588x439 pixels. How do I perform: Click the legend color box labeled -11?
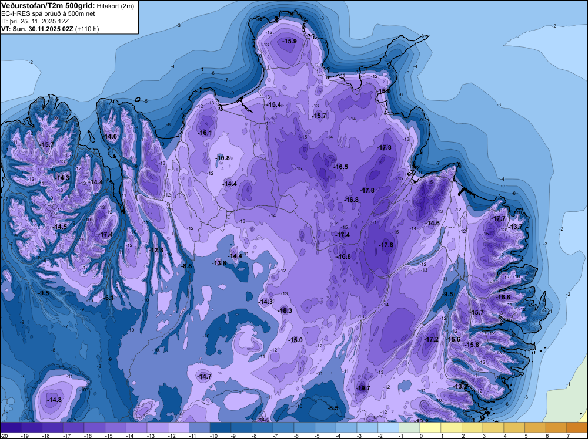[199, 427]
